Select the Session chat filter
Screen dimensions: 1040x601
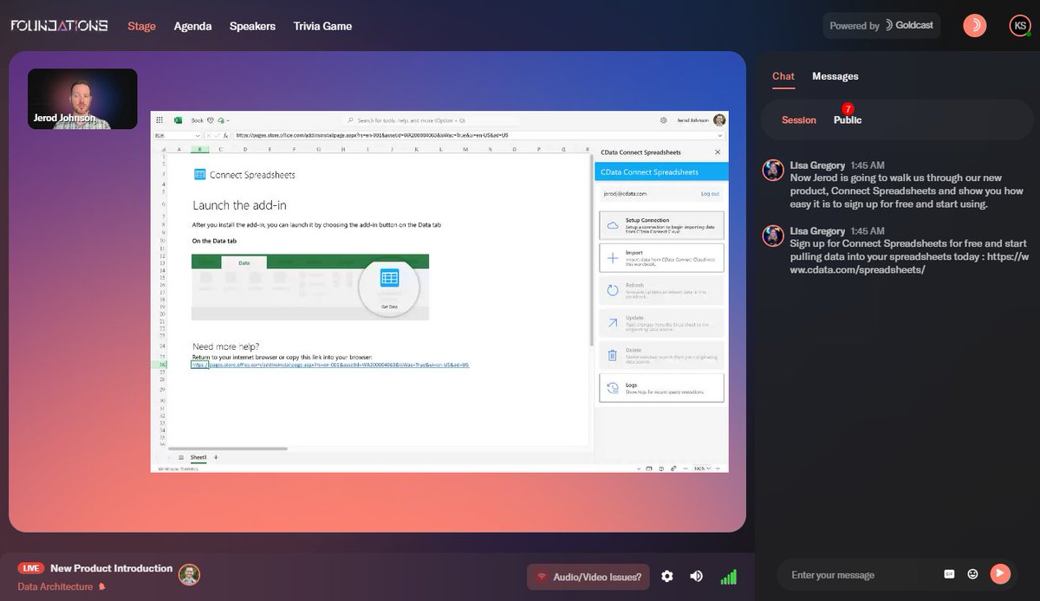(x=799, y=120)
